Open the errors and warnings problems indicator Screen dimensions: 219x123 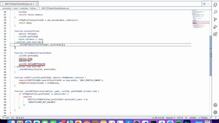tap(20, 118)
